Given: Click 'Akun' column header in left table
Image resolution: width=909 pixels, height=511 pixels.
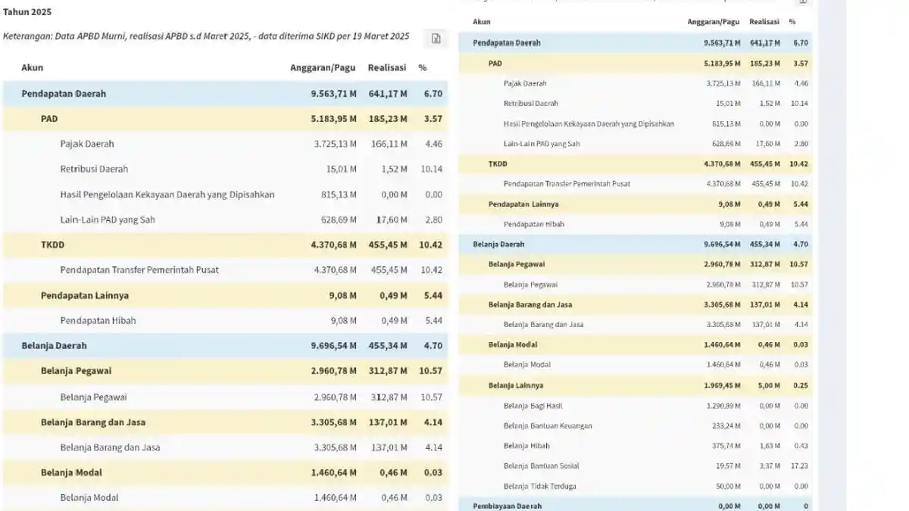Looking at the screenshot, I should [x=33, y=68].
